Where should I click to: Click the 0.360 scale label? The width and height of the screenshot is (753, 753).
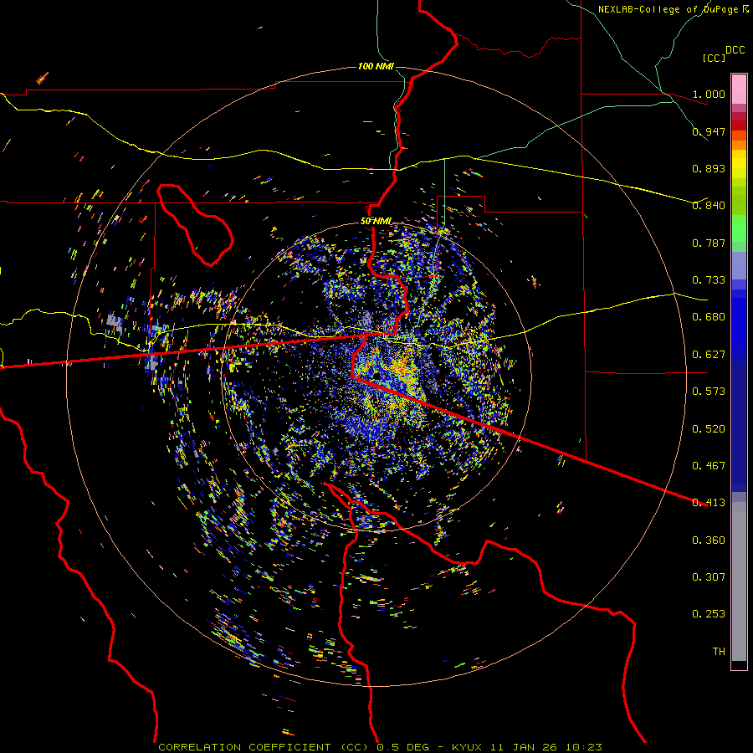point(709,540)
